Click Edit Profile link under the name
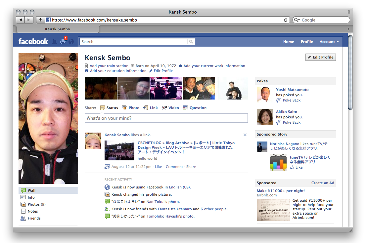Viewport: 366px width, 245px height. (x=163, y=71)
